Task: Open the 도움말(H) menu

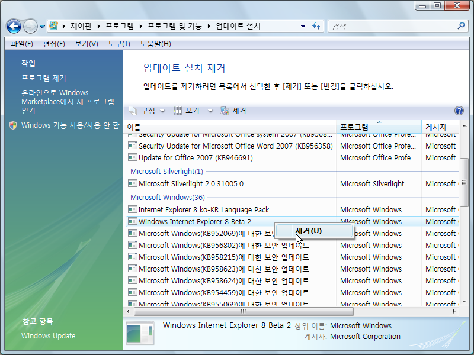Action: tap(155, 44)
